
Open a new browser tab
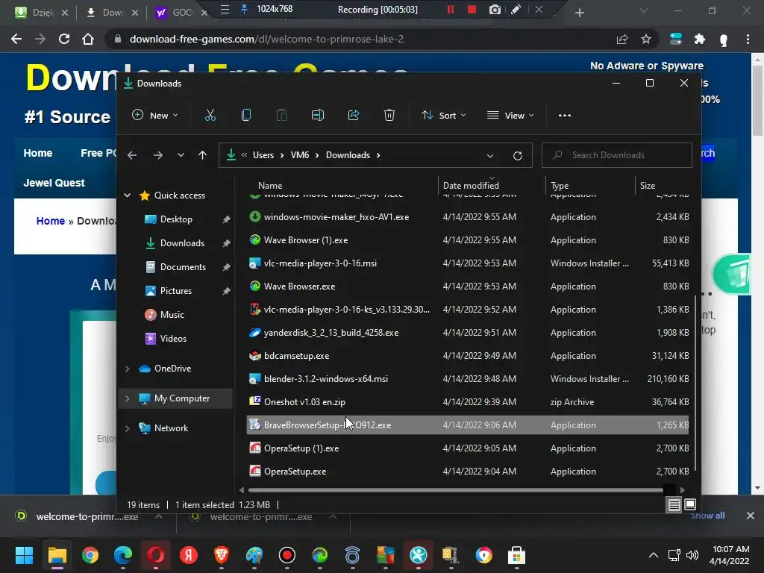pos(579,13)
